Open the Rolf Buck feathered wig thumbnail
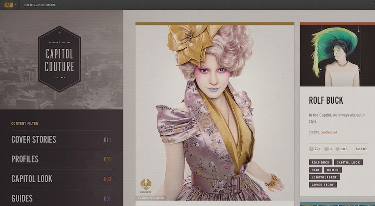The width and height of the screenshot is (375, 206). click(x=337, y=56)
